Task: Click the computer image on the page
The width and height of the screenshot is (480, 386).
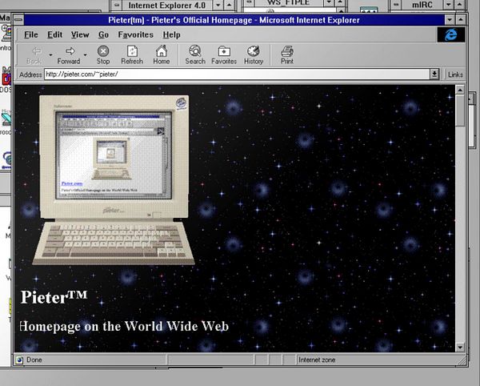Action: click(114, 180)
